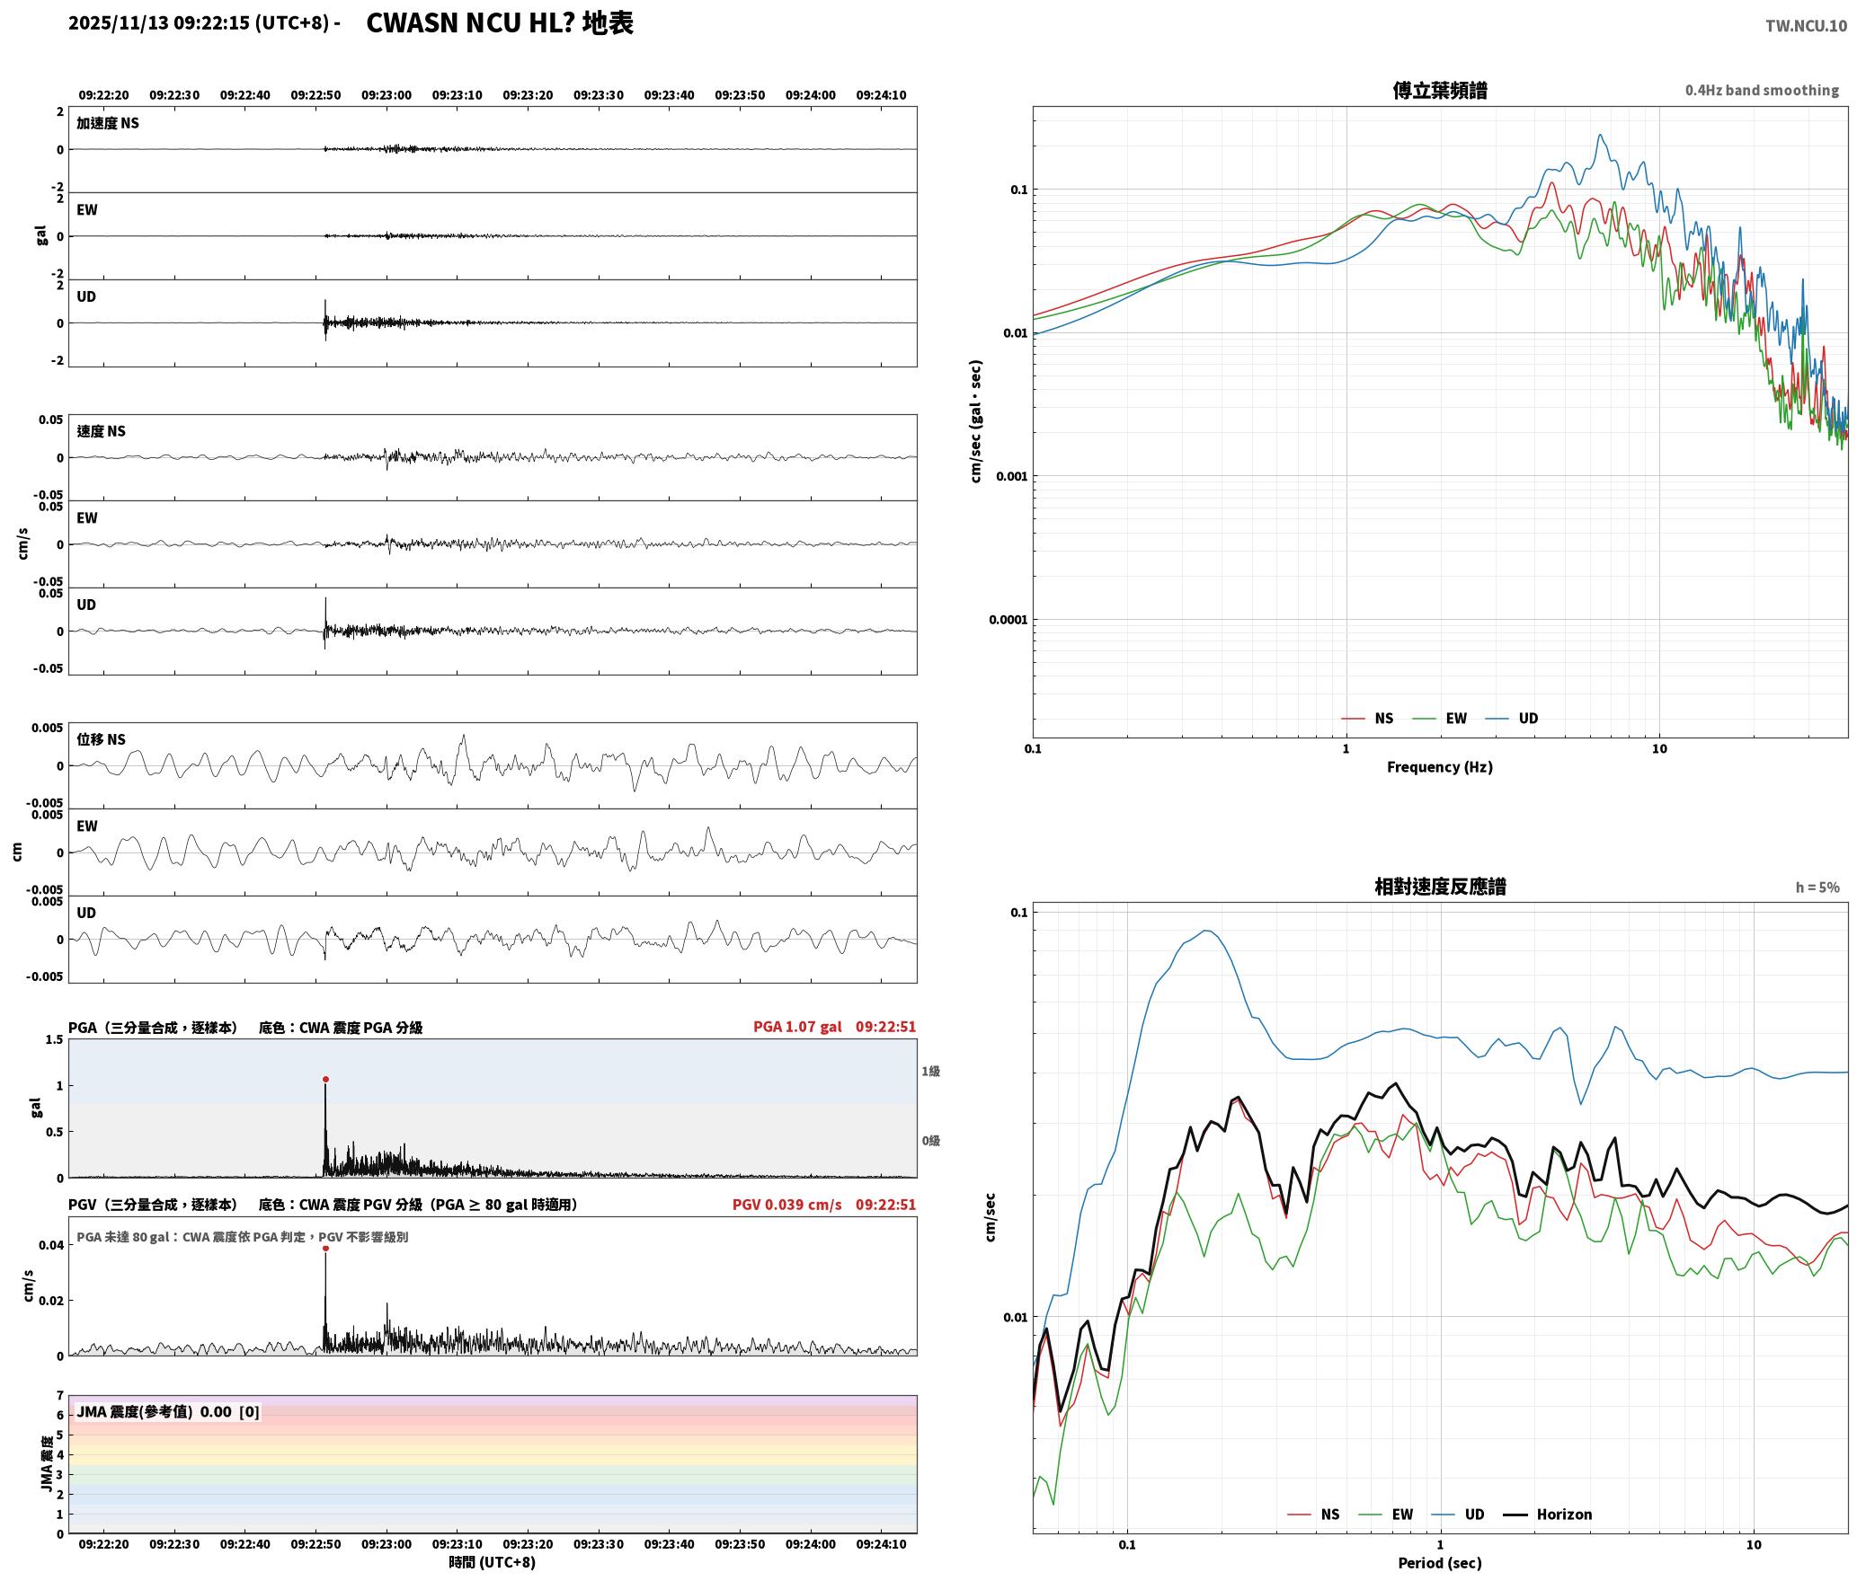Click the JMA 震度(參考值) 0.00 label box
This screenshot has height=1581, width=1857.
(x=168, y=1411)
